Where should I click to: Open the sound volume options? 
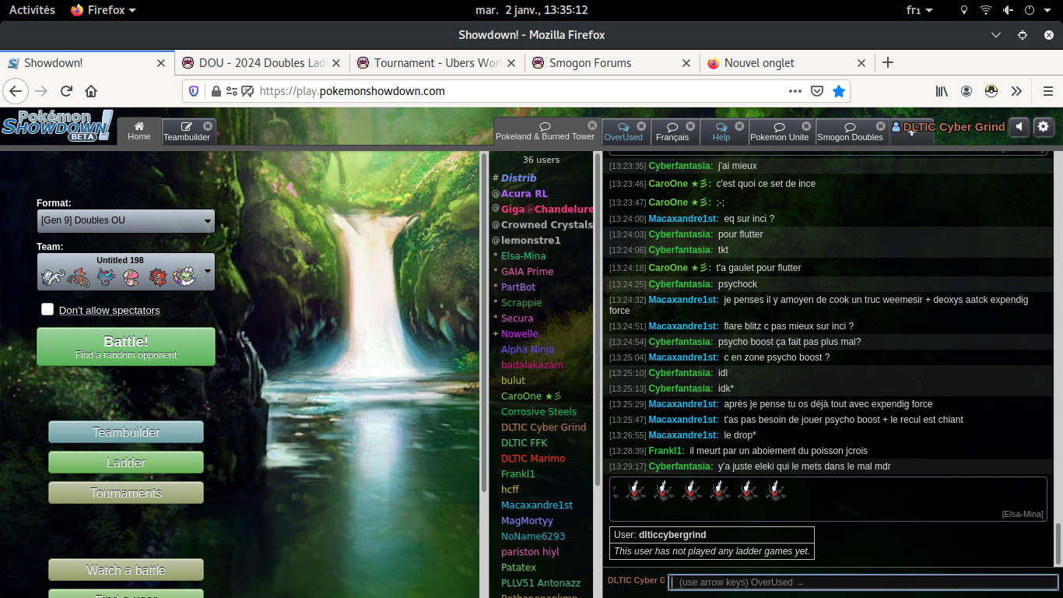(x=1019, y=127)
